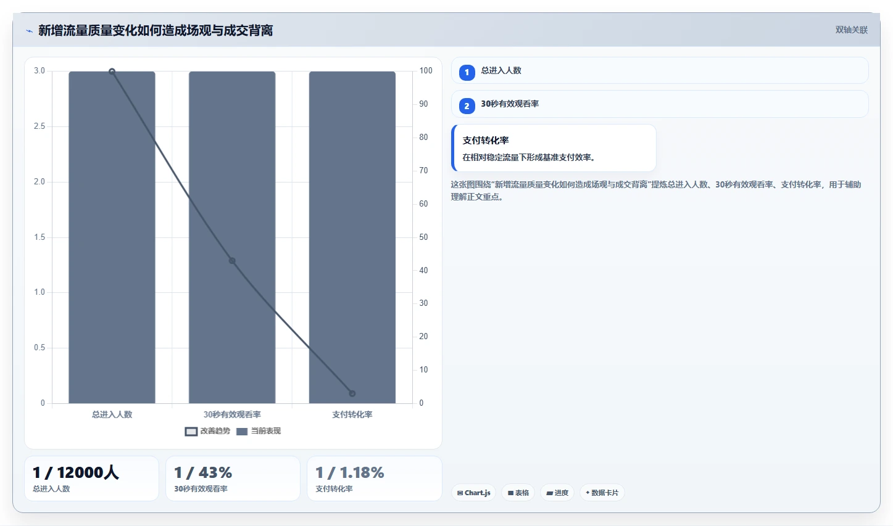Click the 改善趋势 legend outline swatch
893x526 pixels.
coord(191,432)
